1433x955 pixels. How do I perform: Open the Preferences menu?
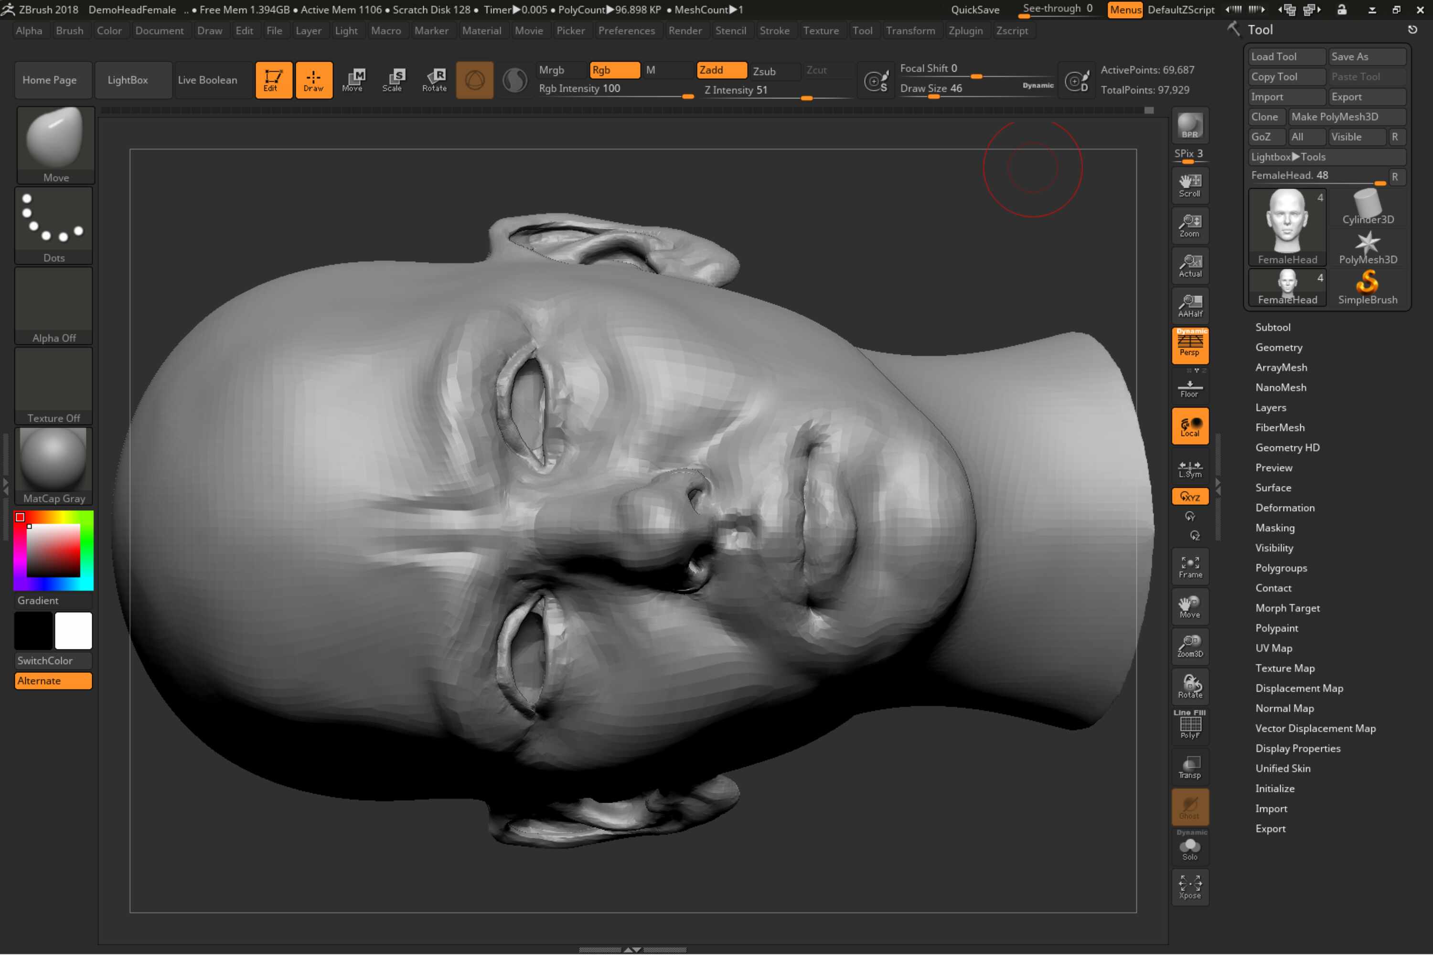[x=626, y=31]
